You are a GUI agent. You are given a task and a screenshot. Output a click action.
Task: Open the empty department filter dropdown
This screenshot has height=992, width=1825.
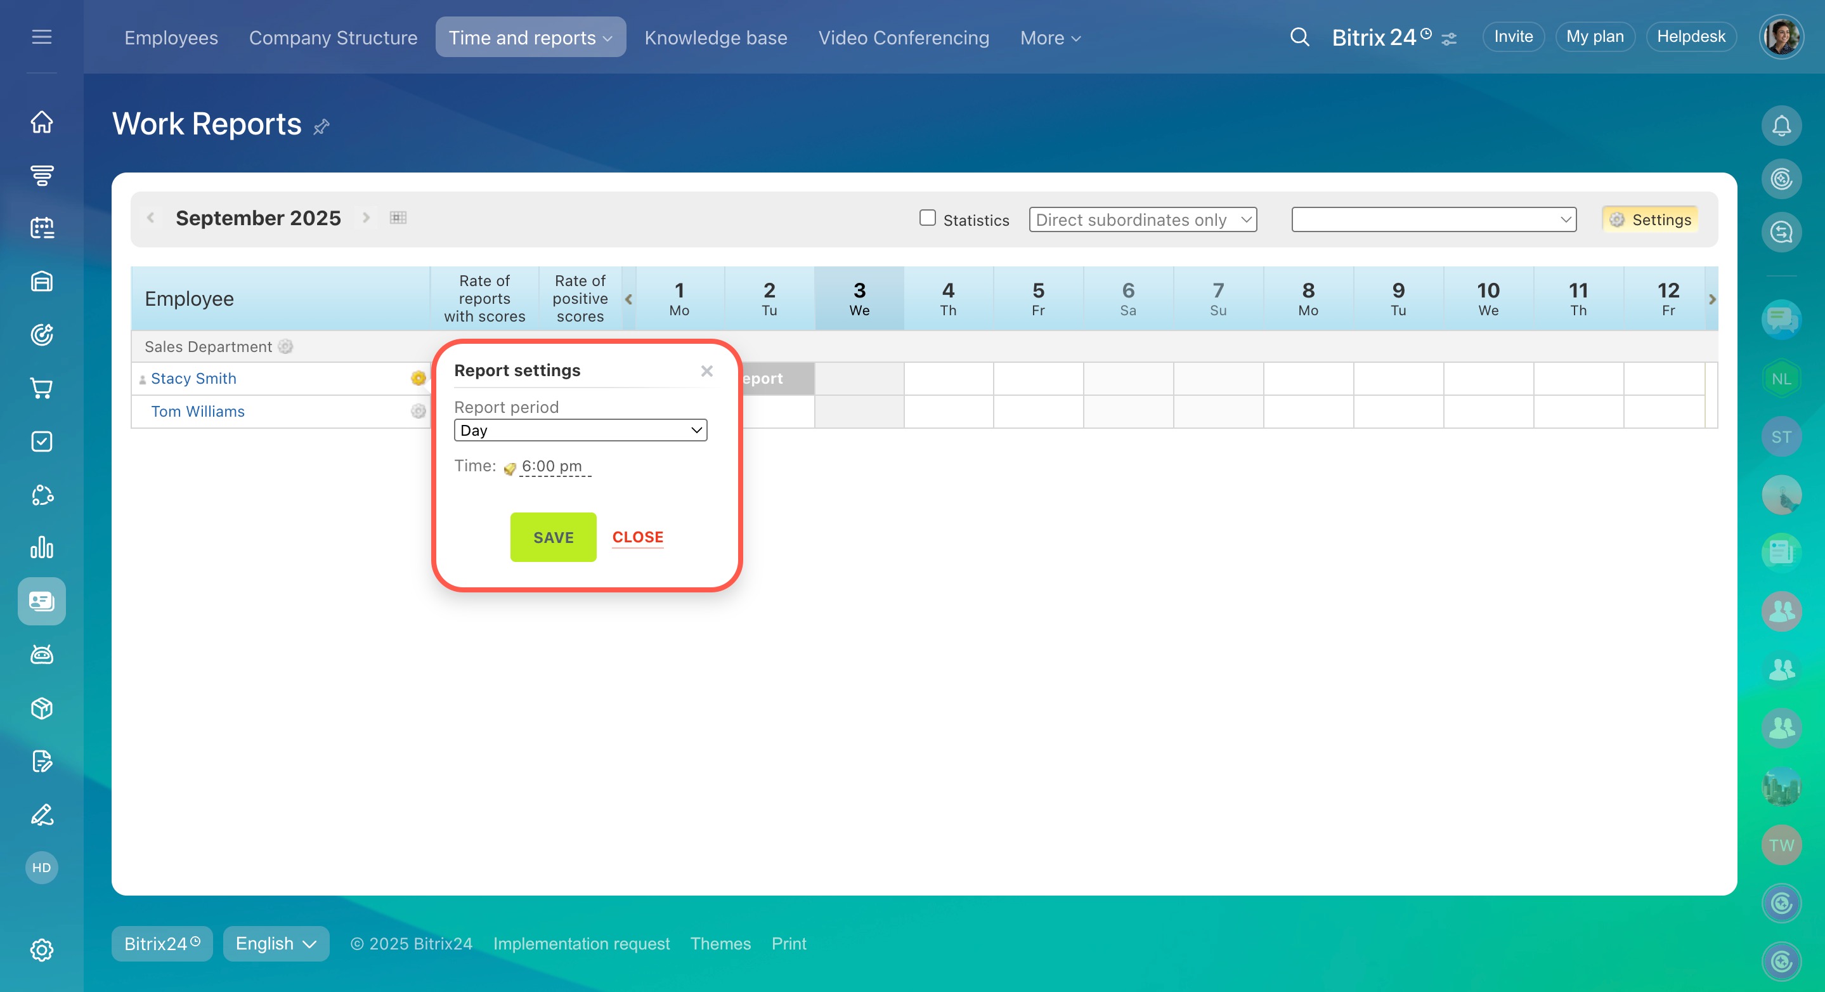pyautogui.click(x=1434, y=219)
